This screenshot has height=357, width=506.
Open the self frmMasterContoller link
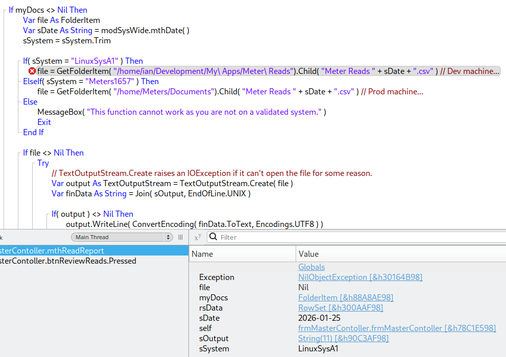coord(397,328)
